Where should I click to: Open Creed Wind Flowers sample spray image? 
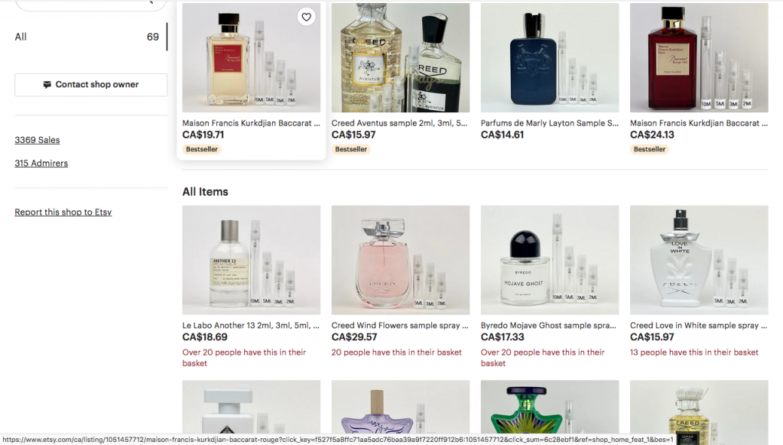point(401,260)
